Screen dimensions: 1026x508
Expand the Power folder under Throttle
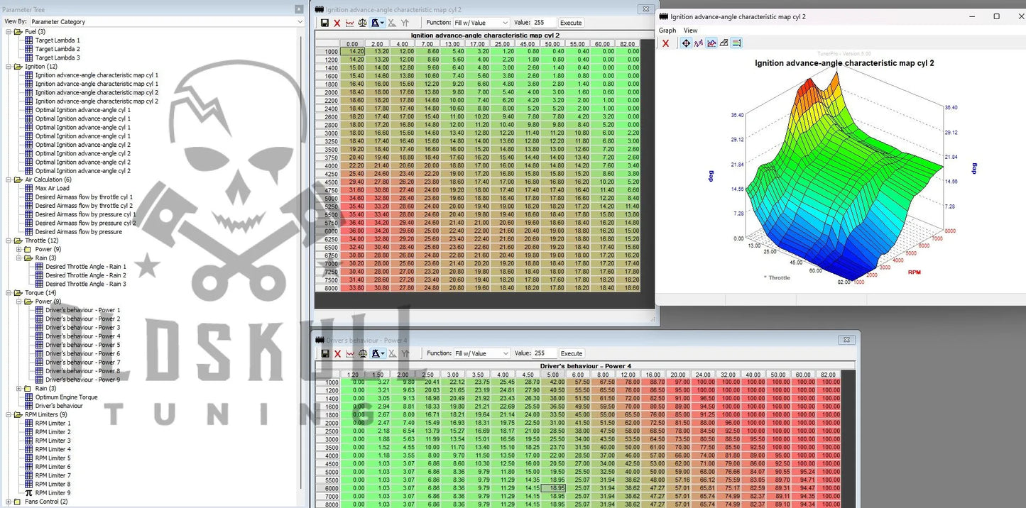tap(19, 250)
